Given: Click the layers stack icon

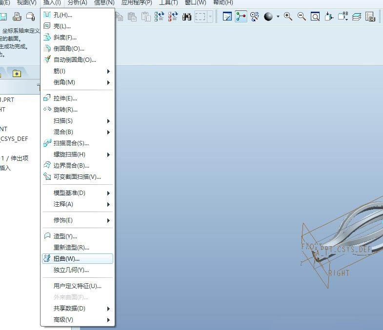Looking at the screenshot, I should 357,17.
